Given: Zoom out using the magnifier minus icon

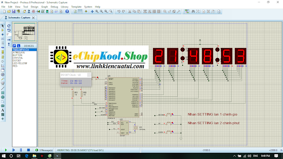Looking at the screenshot, I should click(x=101, y=11).
